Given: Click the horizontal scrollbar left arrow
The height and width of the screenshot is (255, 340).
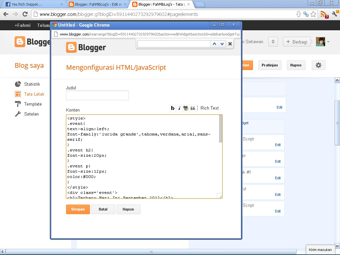Looking at the screenshot, I should coord(3,252).
